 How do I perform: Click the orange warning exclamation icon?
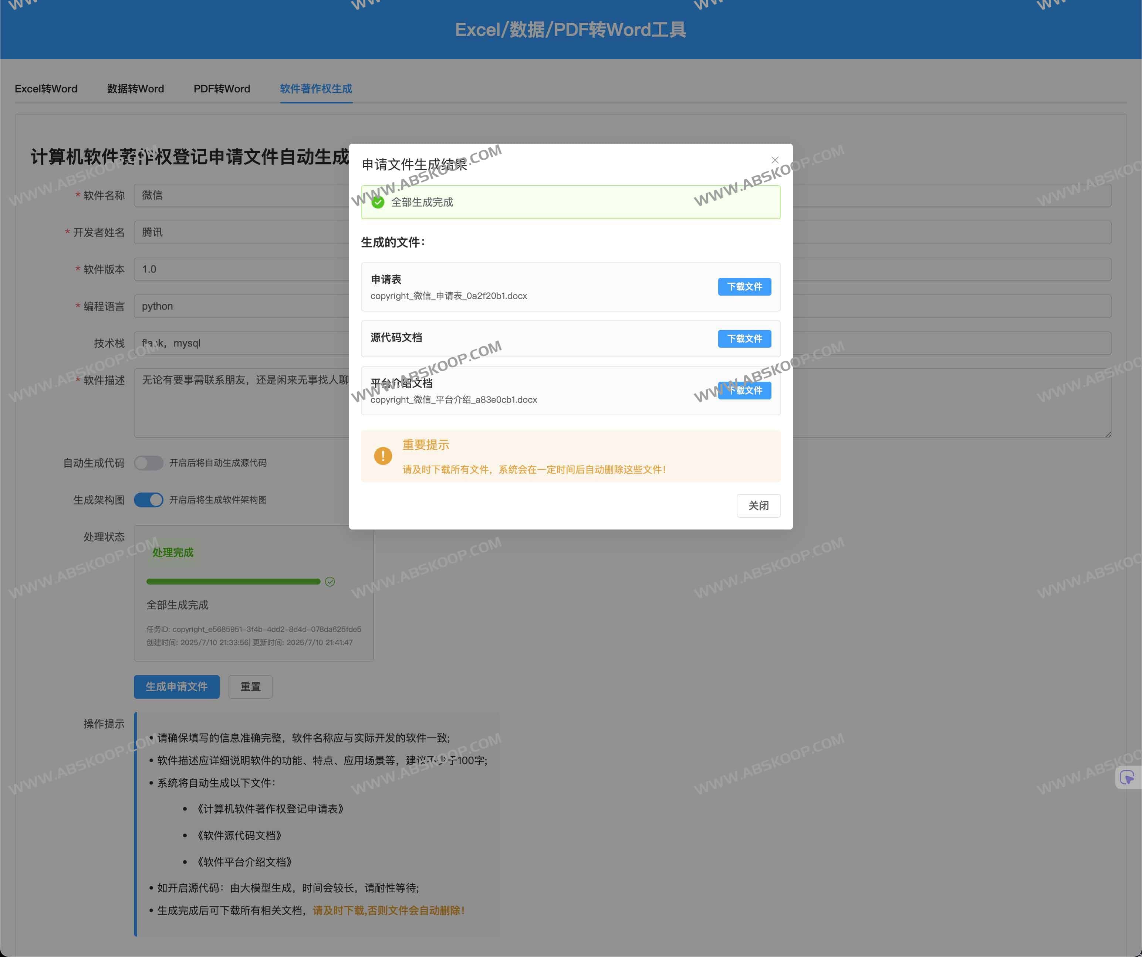(x=383, y=455)
